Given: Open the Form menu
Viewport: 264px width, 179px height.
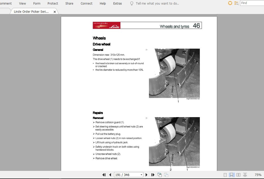Looking at the screenshot, I should coord(37,3).
